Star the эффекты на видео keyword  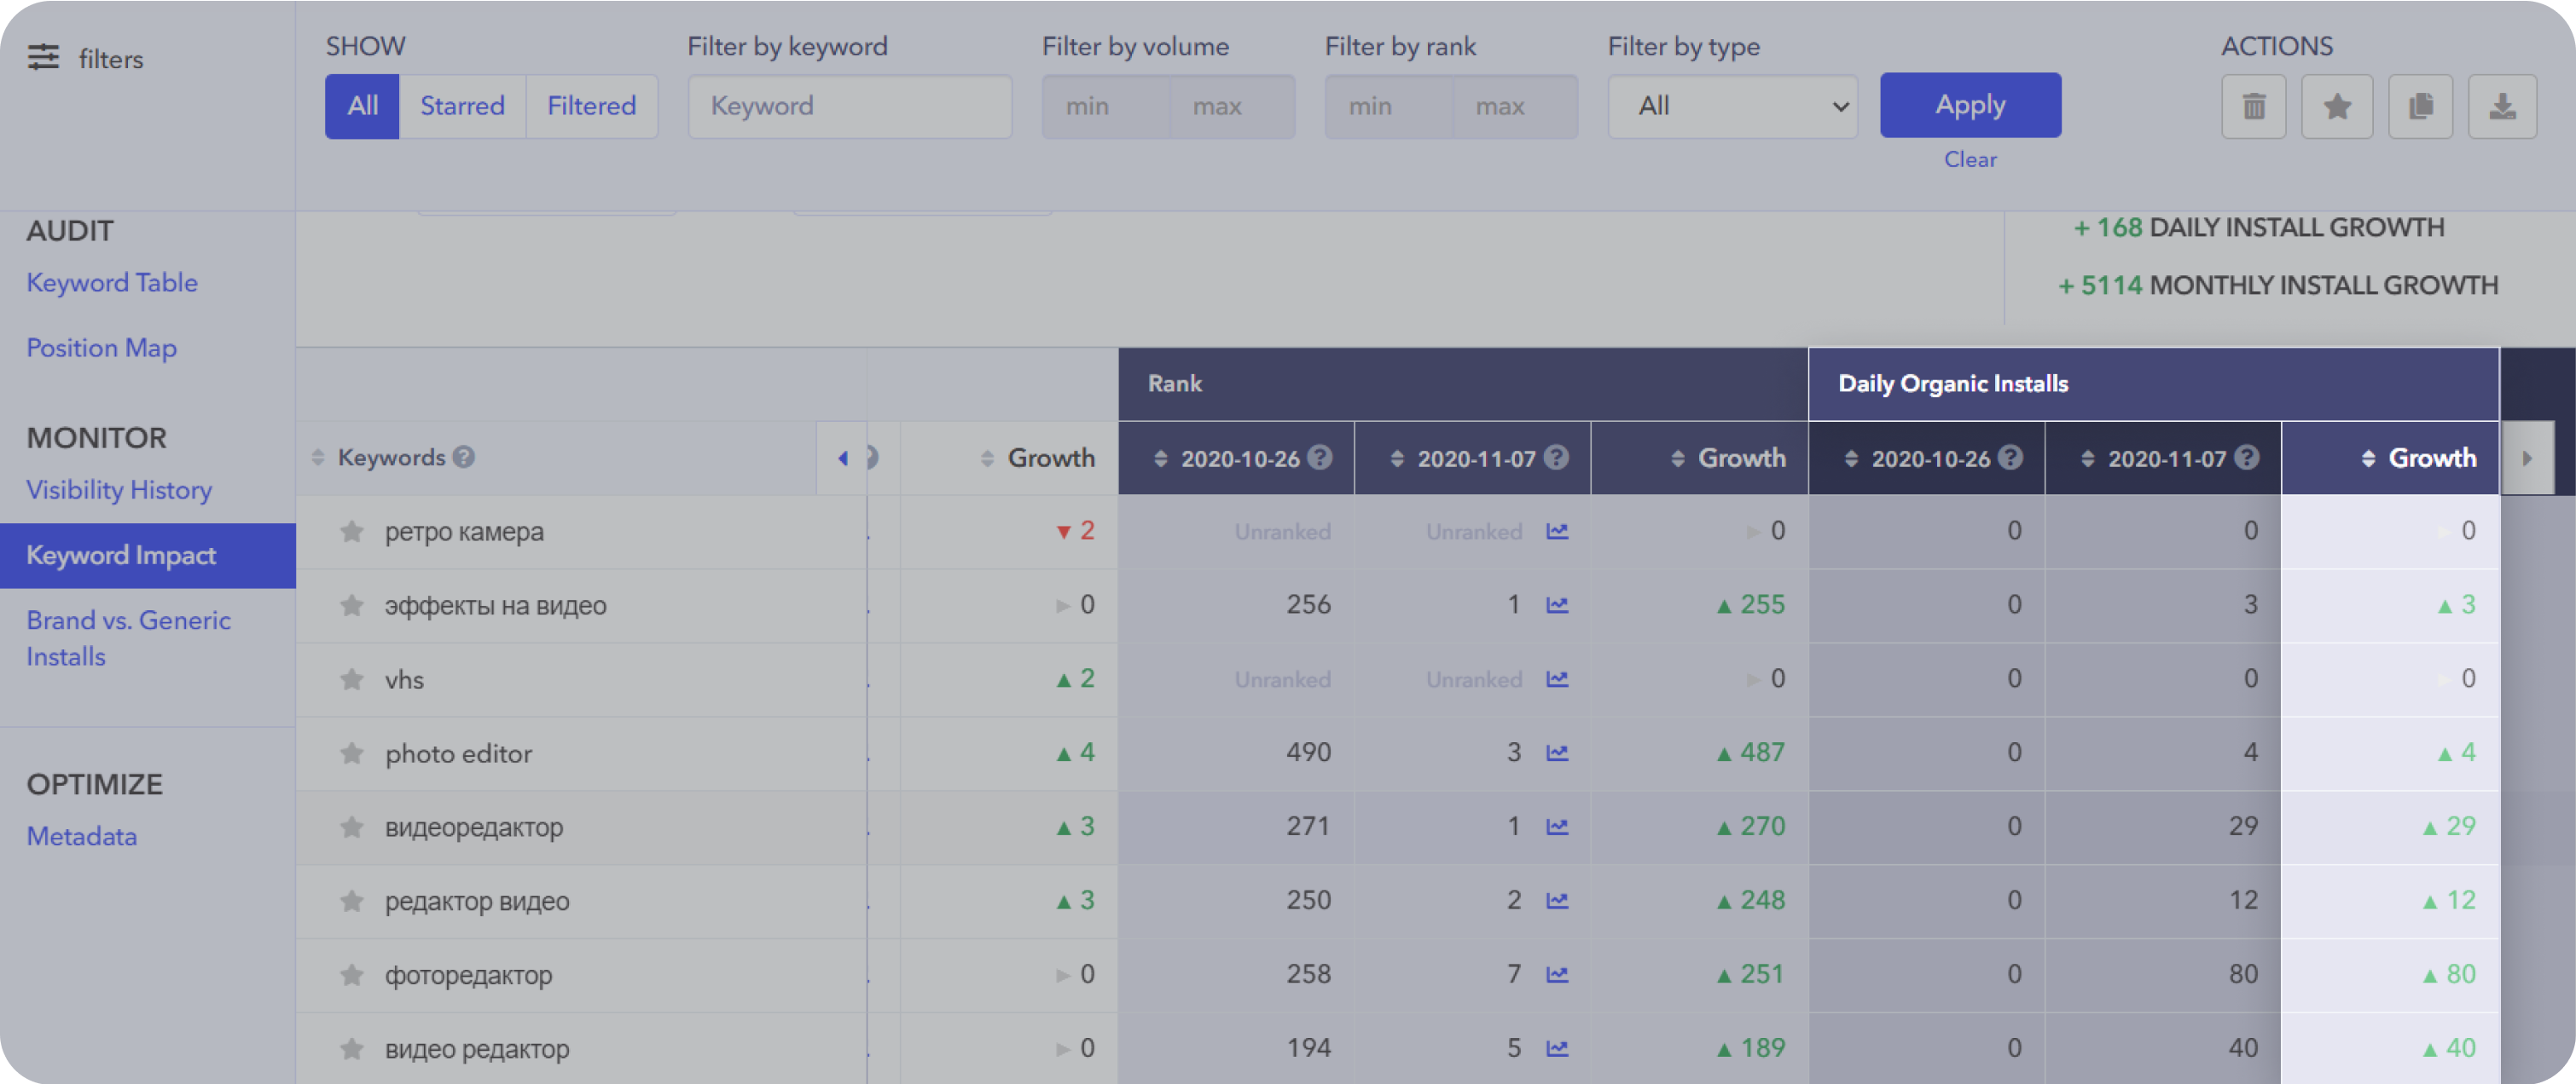point(351,605)
